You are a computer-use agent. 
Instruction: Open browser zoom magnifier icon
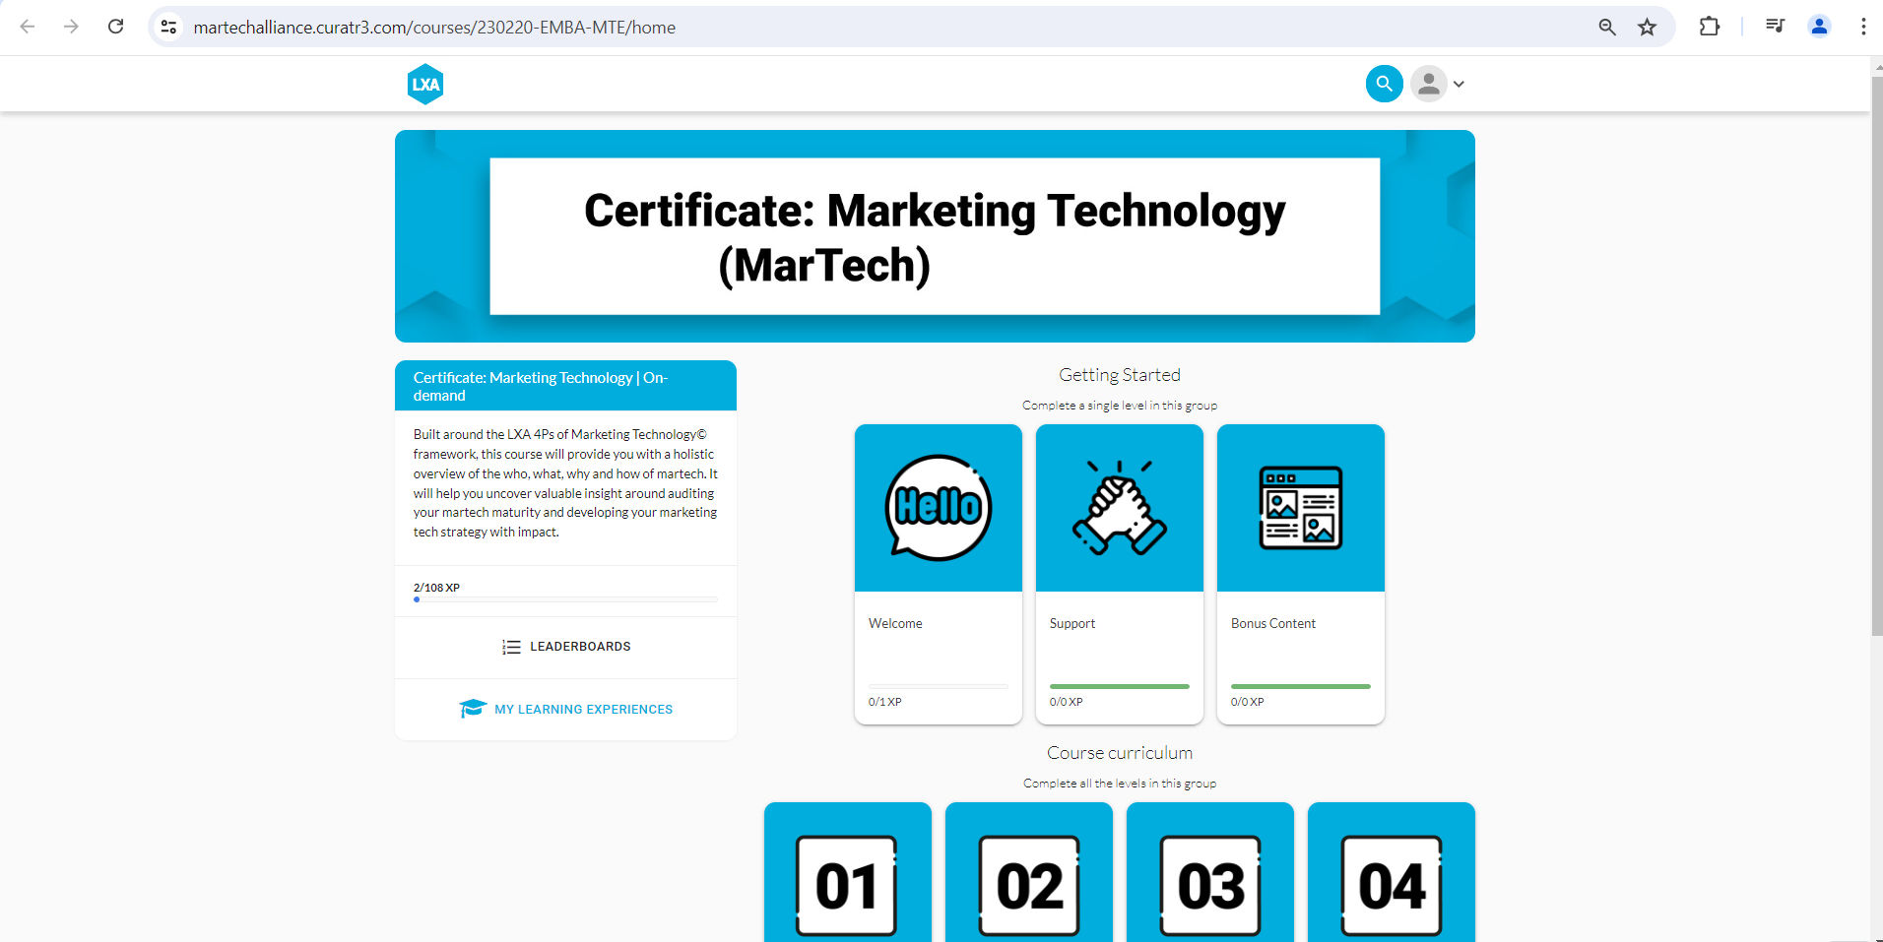1607,27
